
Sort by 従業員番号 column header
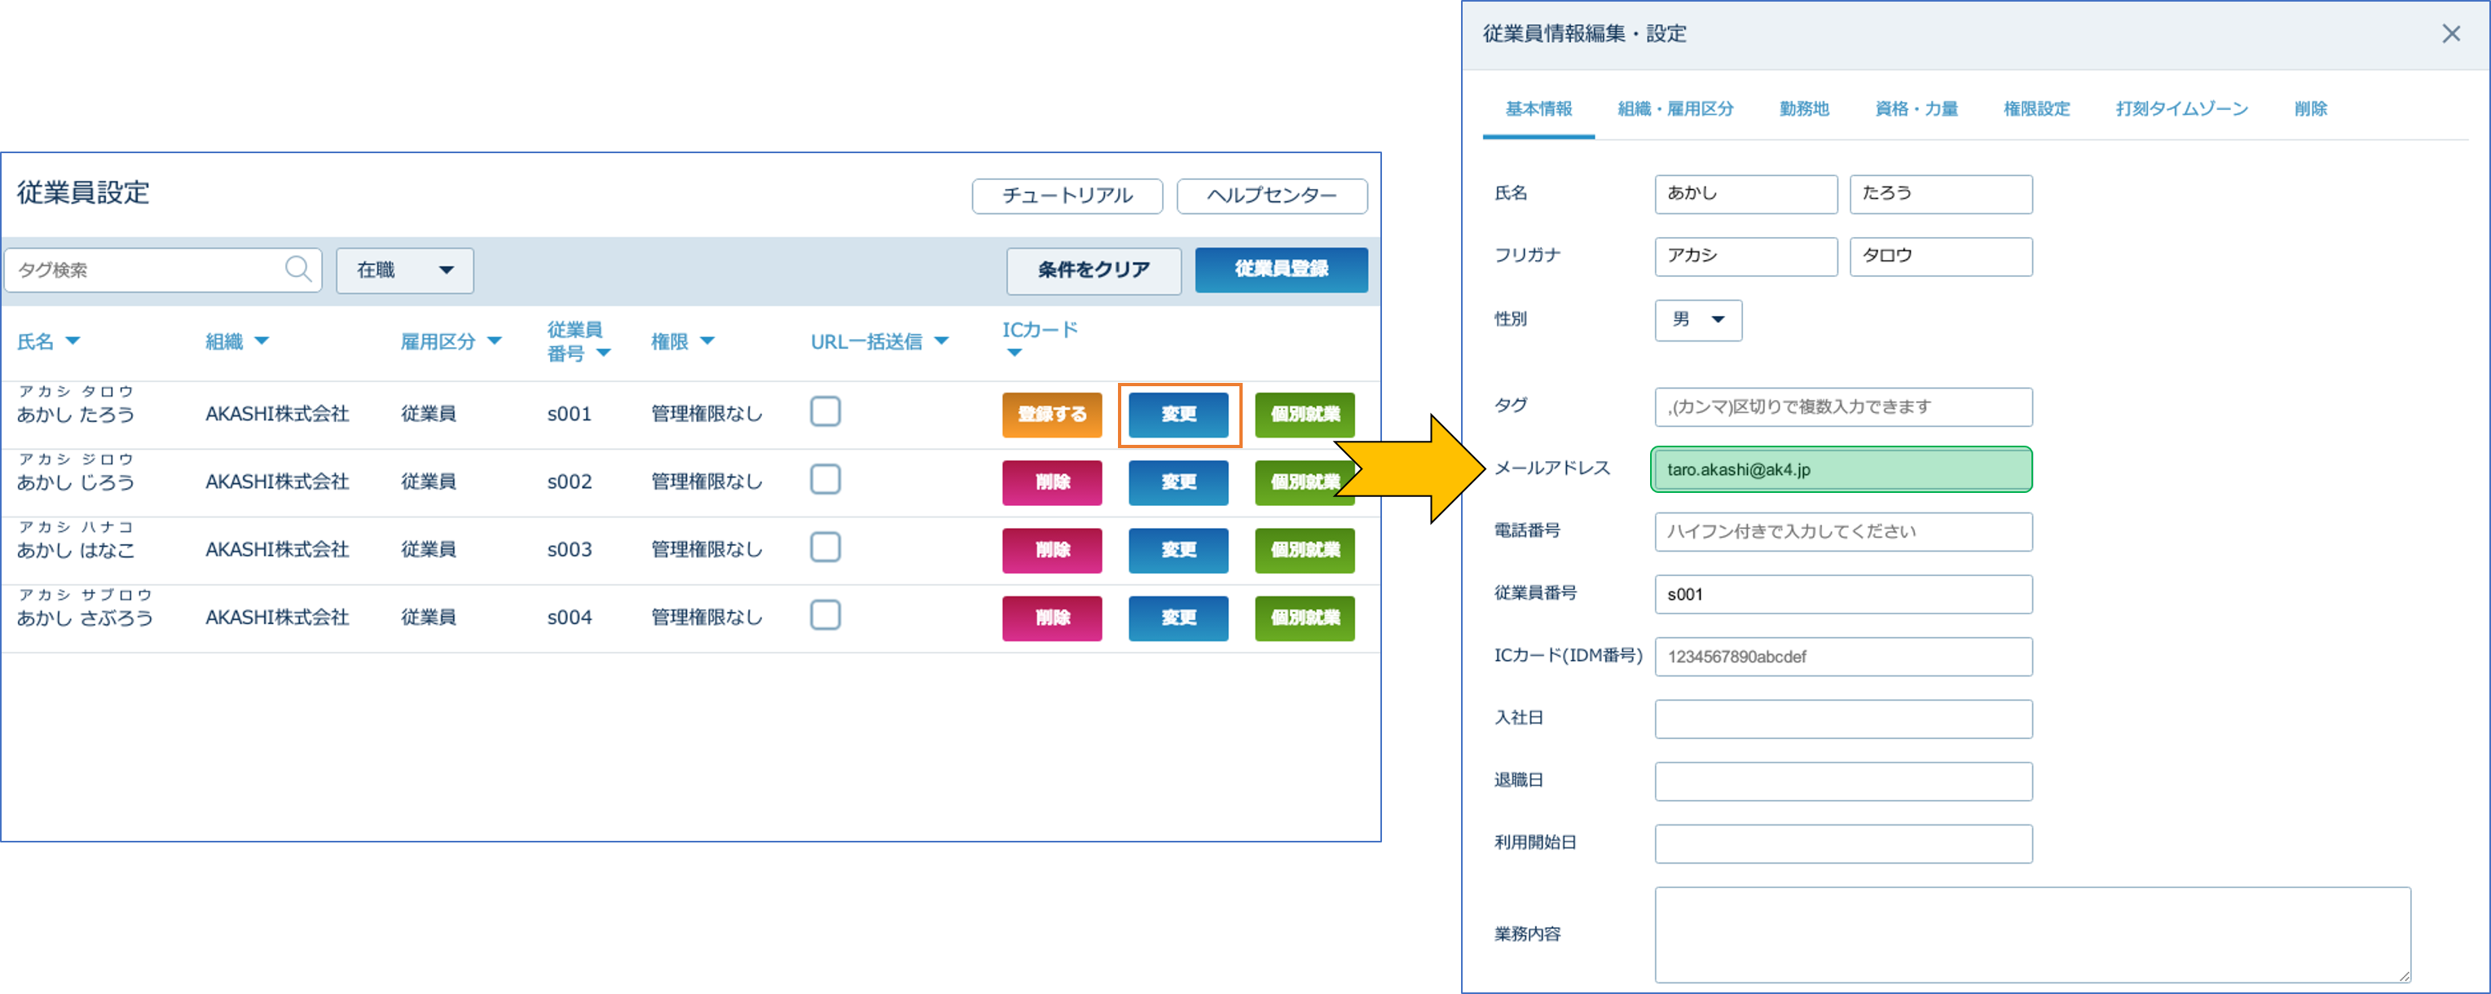tap(579, 341)
